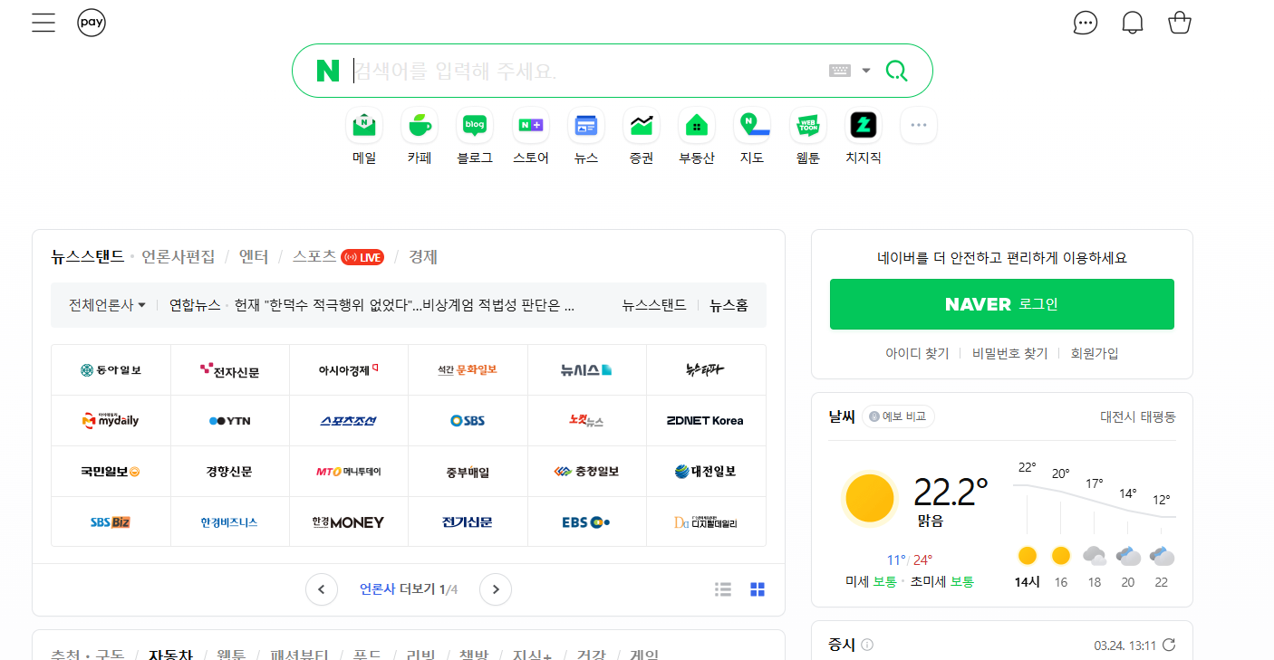This screenshot has height=660, width=1274.
Task: Switch to list view icon
Action: point(723,589)
